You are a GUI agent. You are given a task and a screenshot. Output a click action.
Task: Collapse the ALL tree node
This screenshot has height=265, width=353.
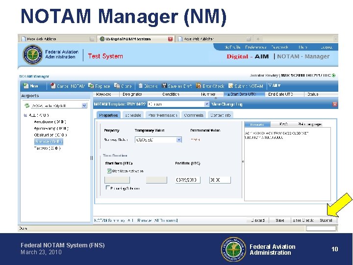point(25,115)
